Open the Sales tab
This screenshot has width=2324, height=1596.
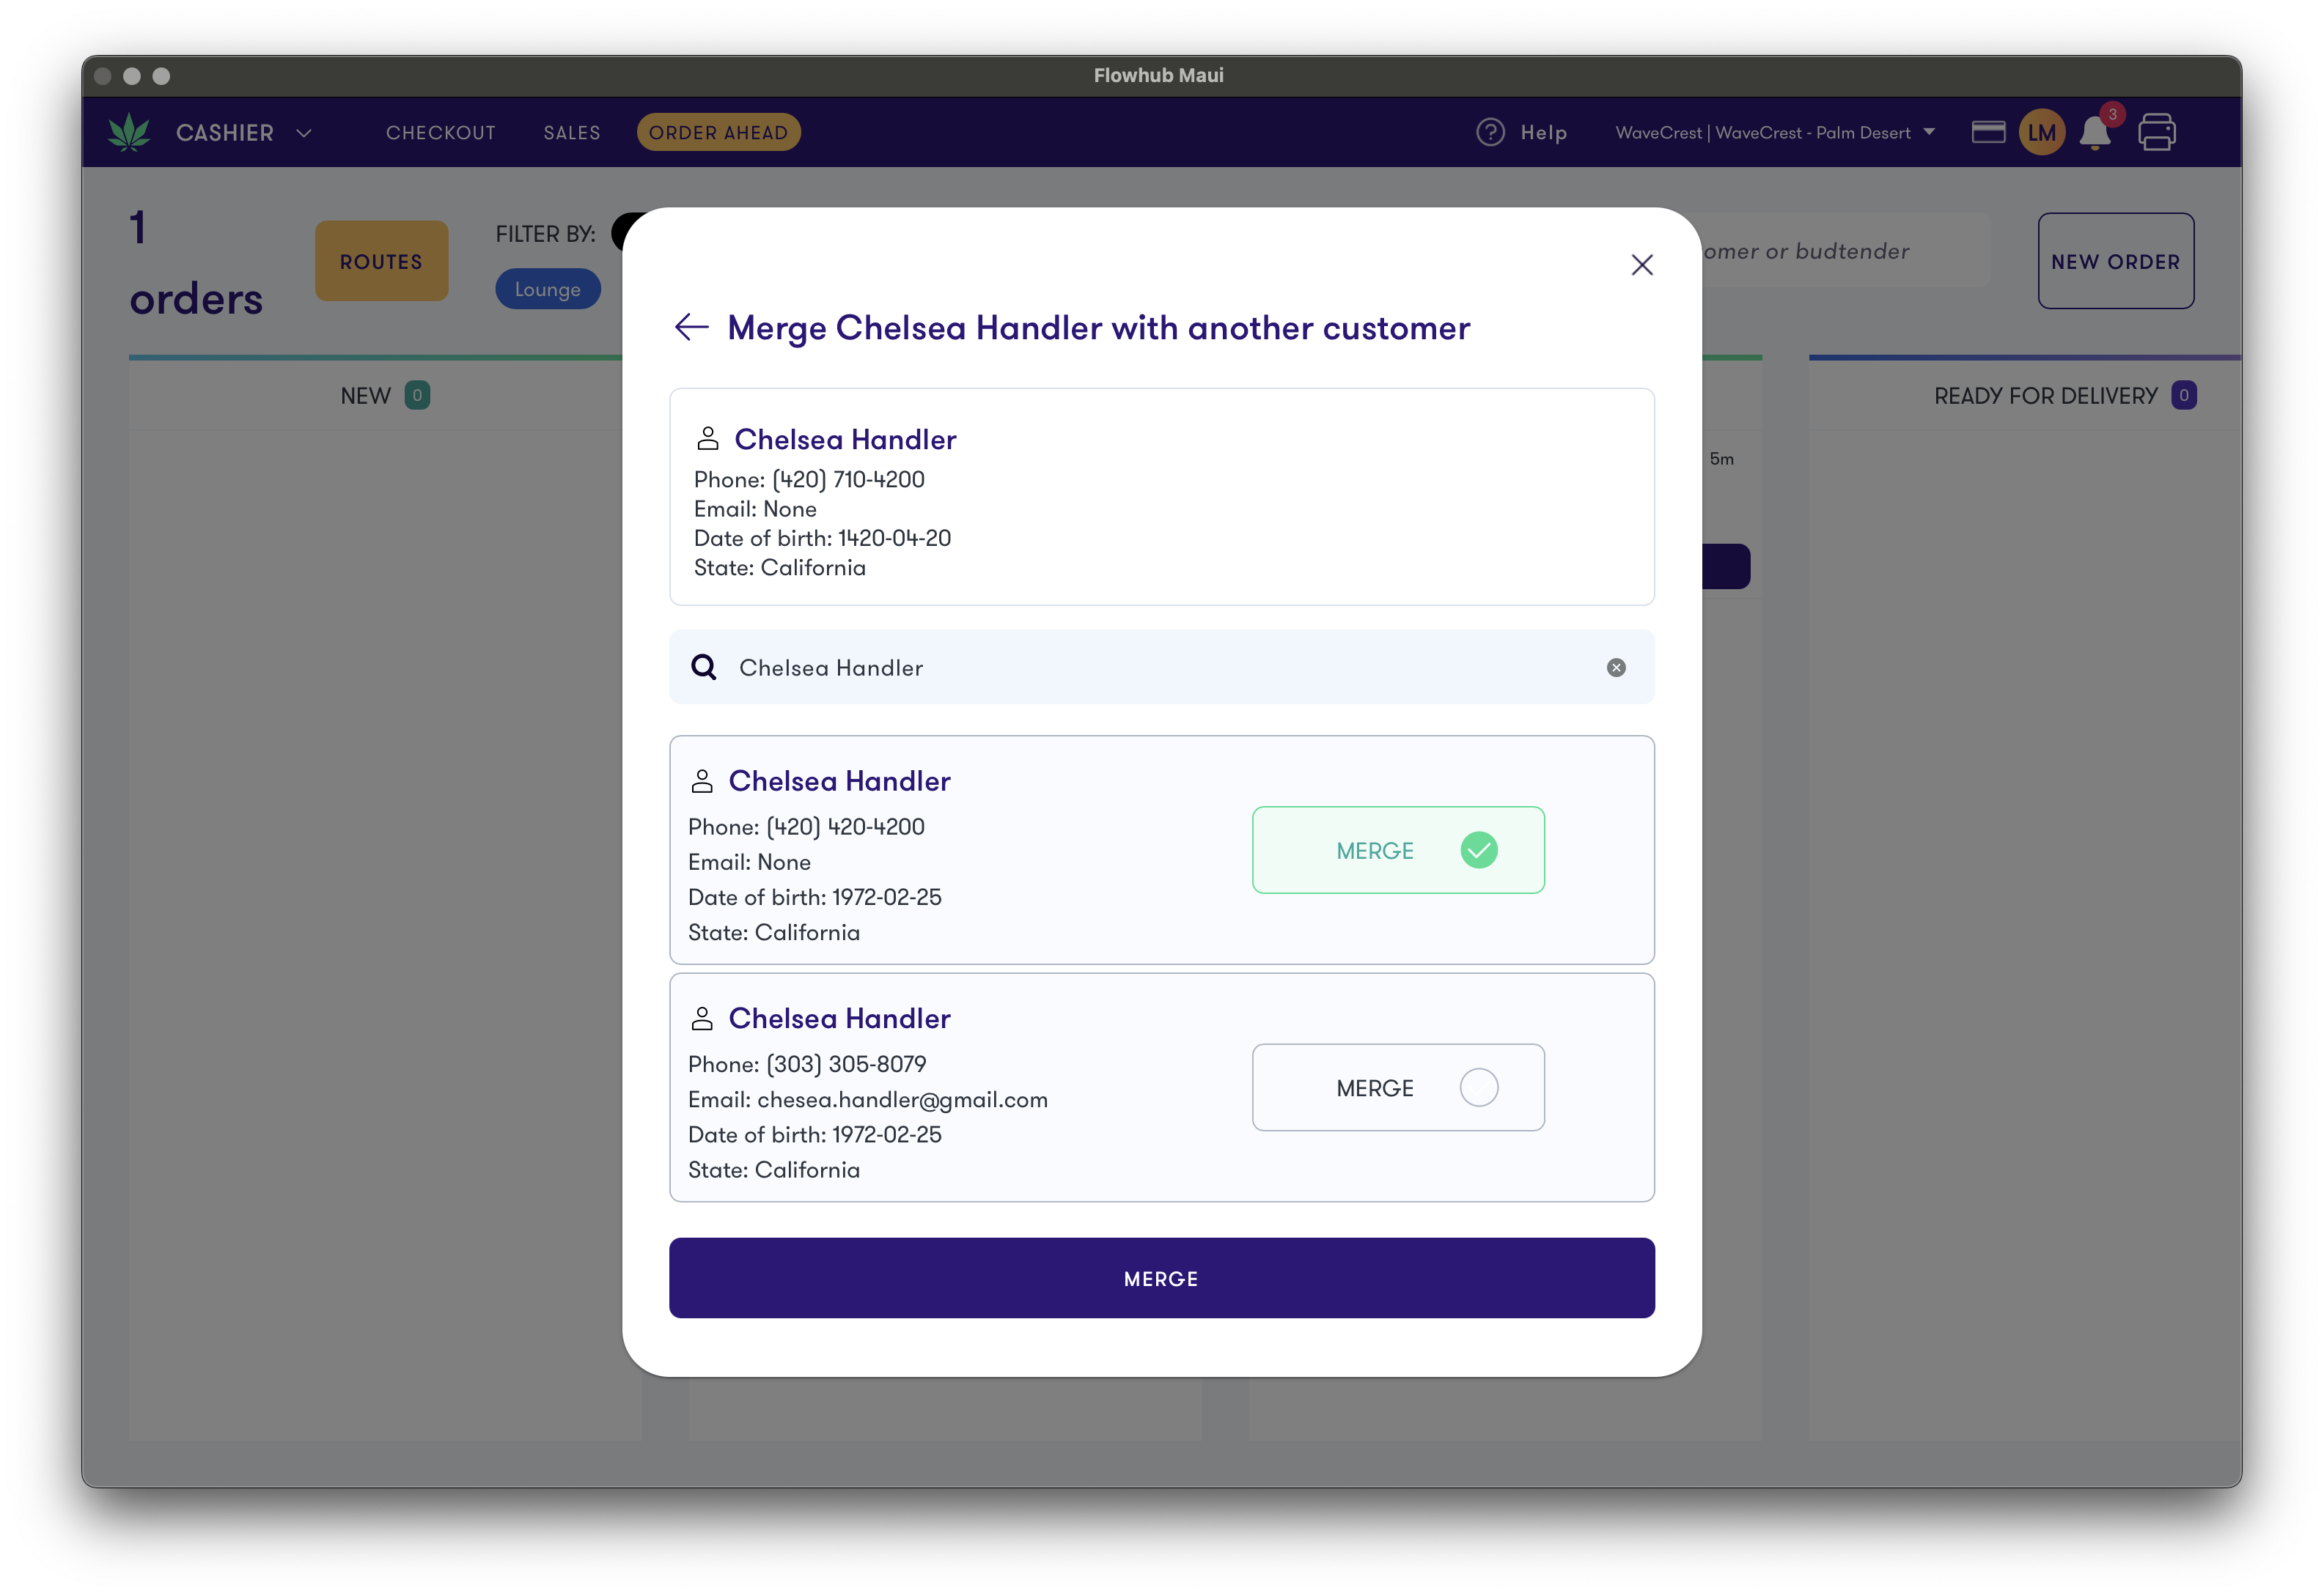pos(573,133)
